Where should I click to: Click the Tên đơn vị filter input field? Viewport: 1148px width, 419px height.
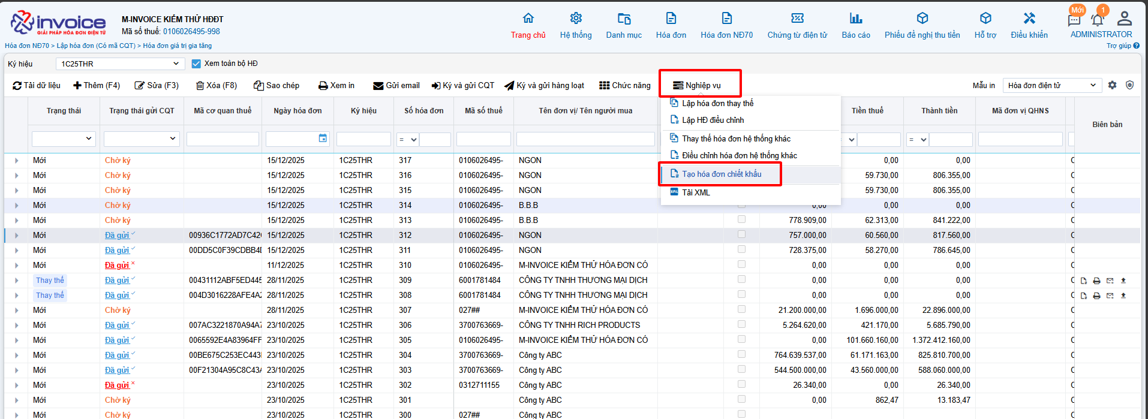tap(585, 139)
